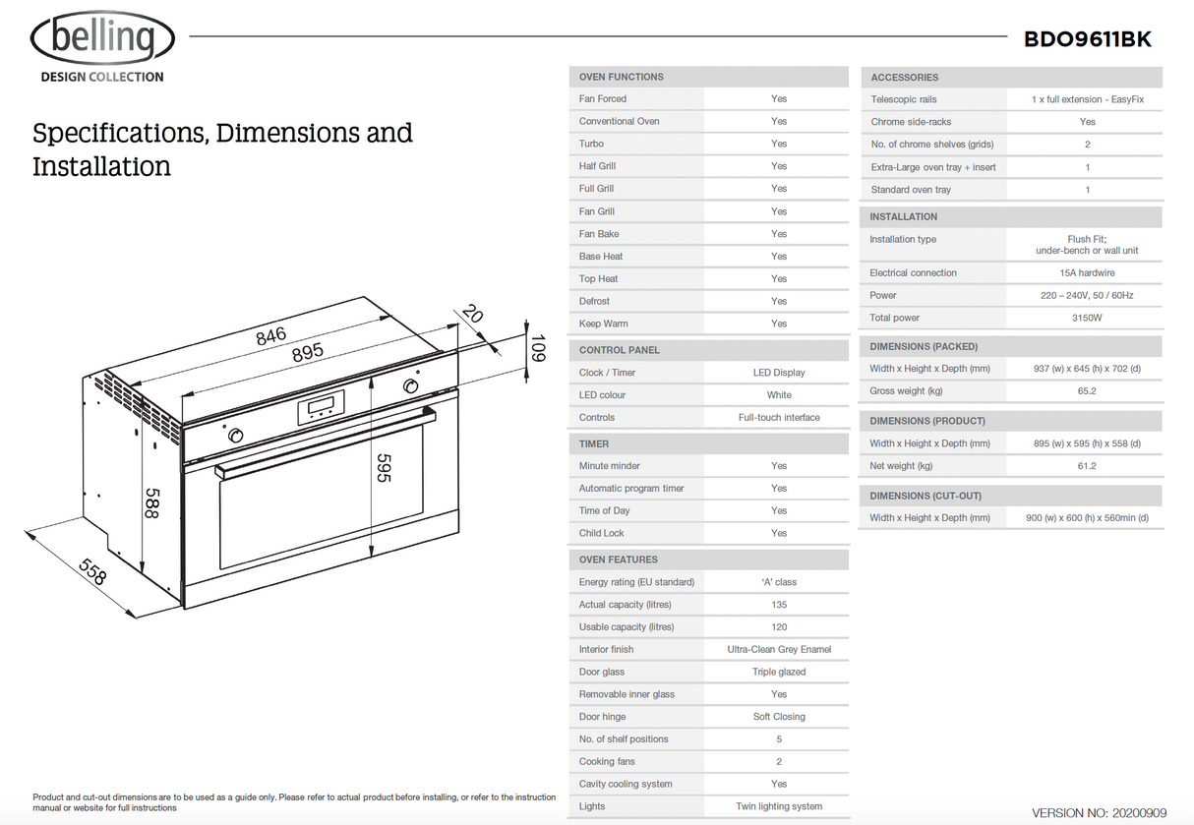This screenshot has height=825, width=1194.
Task: Click the OVEN FUNCTIONS section header
Action: (622, 77)
